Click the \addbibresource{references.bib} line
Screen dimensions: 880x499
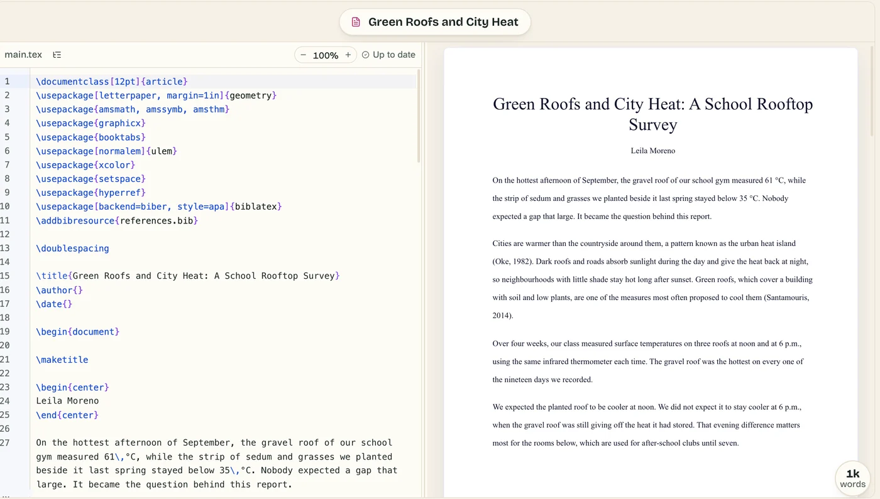coord(117,220)
